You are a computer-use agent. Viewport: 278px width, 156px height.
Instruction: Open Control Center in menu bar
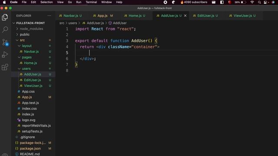tap(266, 2)
